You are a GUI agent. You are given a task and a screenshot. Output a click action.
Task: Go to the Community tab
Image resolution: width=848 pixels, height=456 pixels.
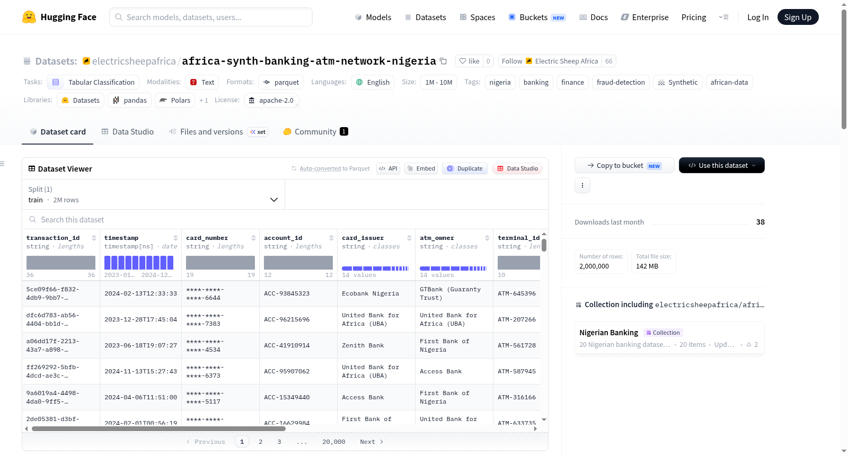click(x=315, y=132)
